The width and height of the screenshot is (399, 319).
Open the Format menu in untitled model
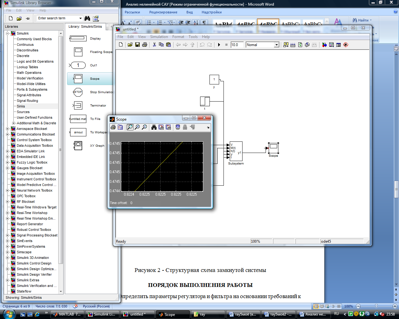(178, 37)
